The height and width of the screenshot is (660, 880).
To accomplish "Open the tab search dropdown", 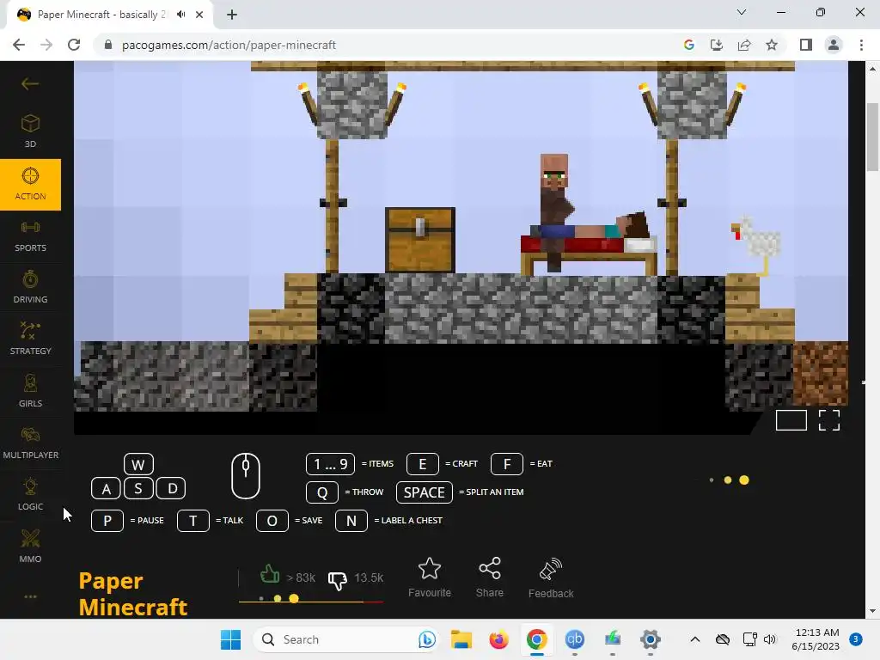I will tap(742, 12).
